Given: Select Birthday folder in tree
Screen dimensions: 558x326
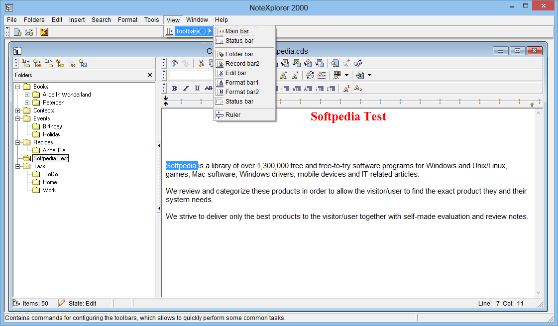Looking at the screenshot, I should pyautogui.click(x=52, y=126).
